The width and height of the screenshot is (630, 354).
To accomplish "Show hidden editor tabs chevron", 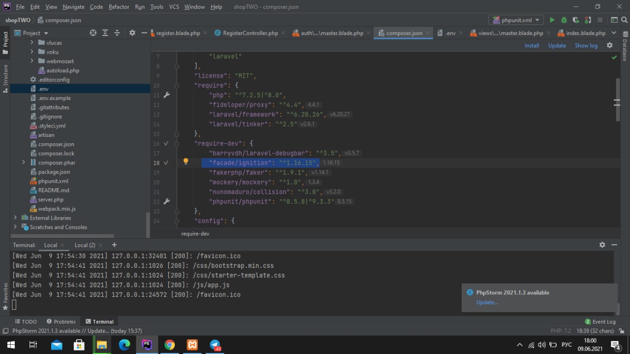I will pos(613,33).
